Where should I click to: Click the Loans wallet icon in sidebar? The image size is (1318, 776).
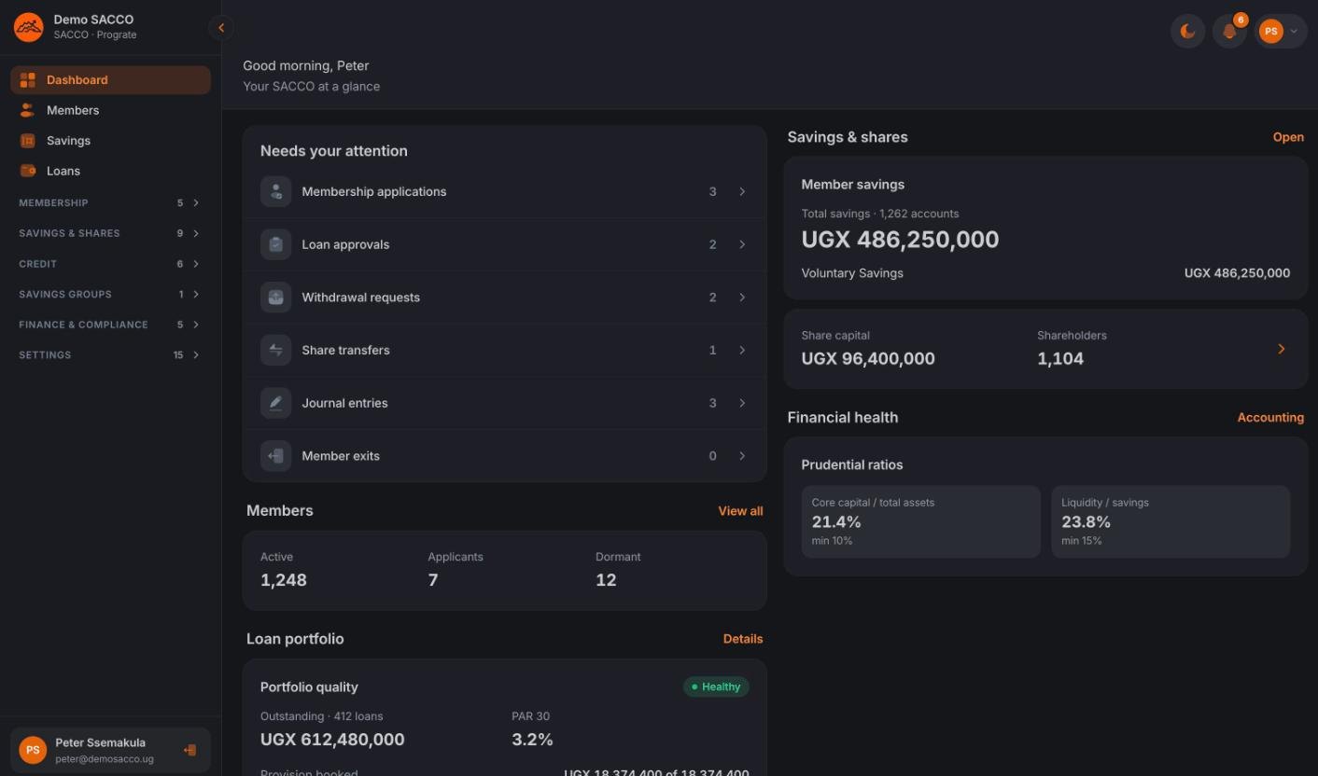28,171
